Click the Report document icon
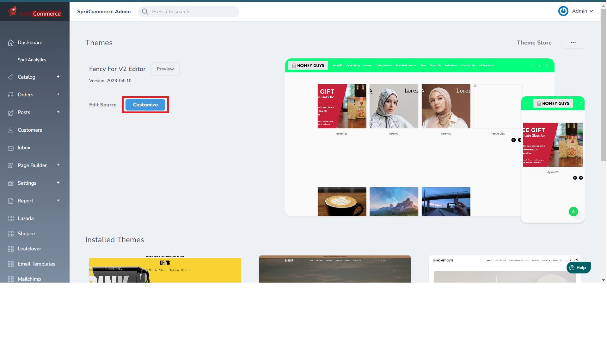Image resolution: width=607 pixels, height=341 pixels. [11, 201]
